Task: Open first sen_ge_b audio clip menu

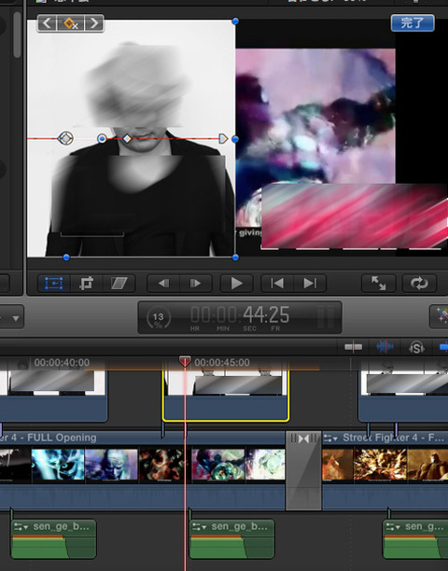Action: point(21,527)
